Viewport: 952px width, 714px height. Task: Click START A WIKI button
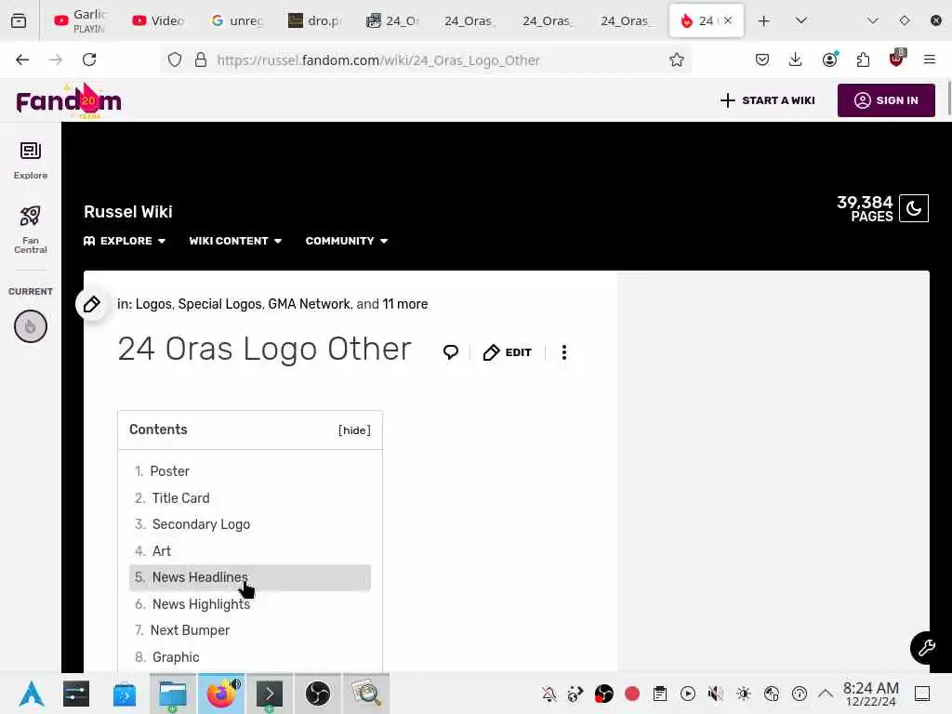point(767,100)
